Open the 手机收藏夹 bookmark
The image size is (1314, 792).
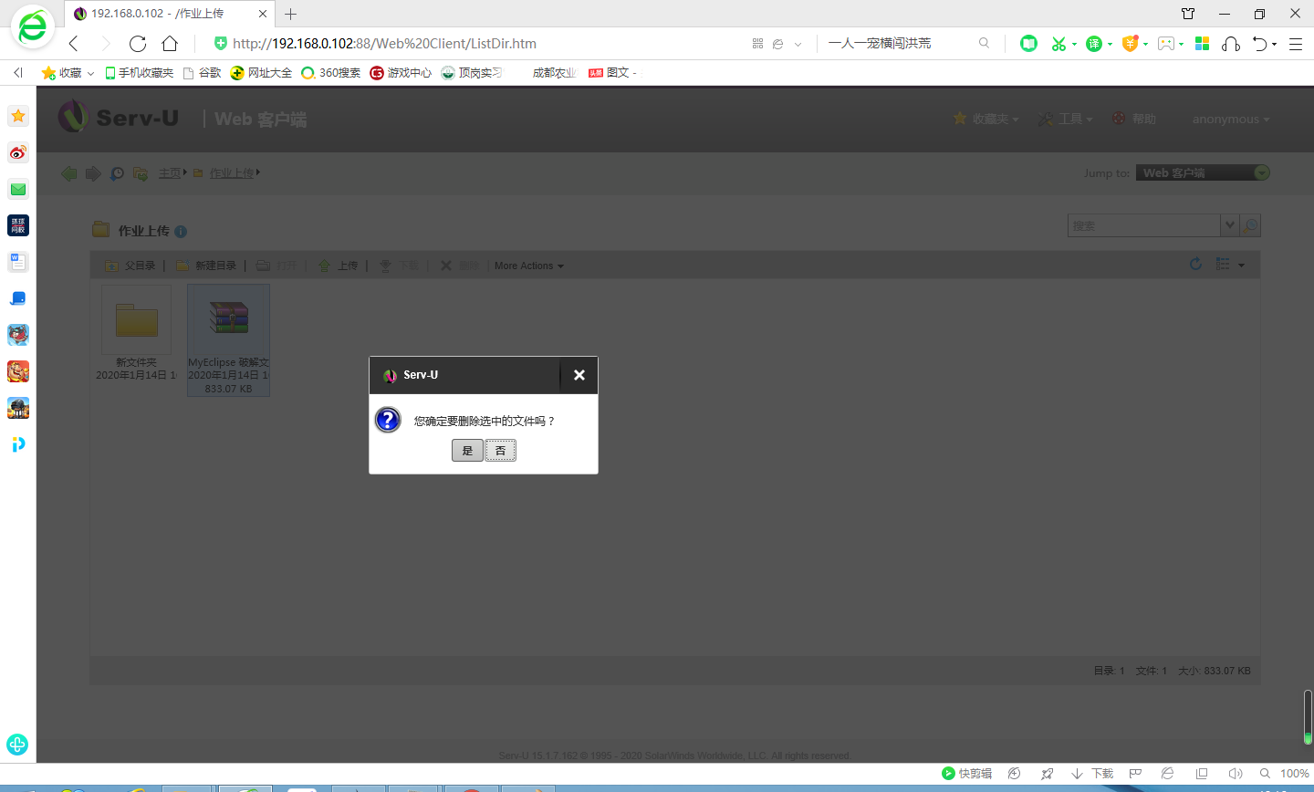pos(140,73)
